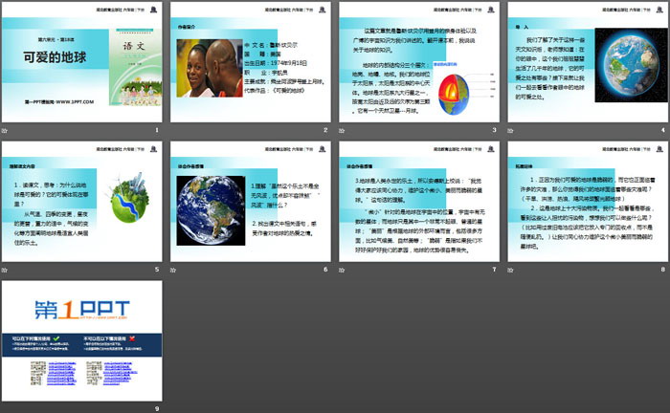
Task: Select slide 8 thumbnail in the second row
Action: pyautogui.click(x=586, y=202)
